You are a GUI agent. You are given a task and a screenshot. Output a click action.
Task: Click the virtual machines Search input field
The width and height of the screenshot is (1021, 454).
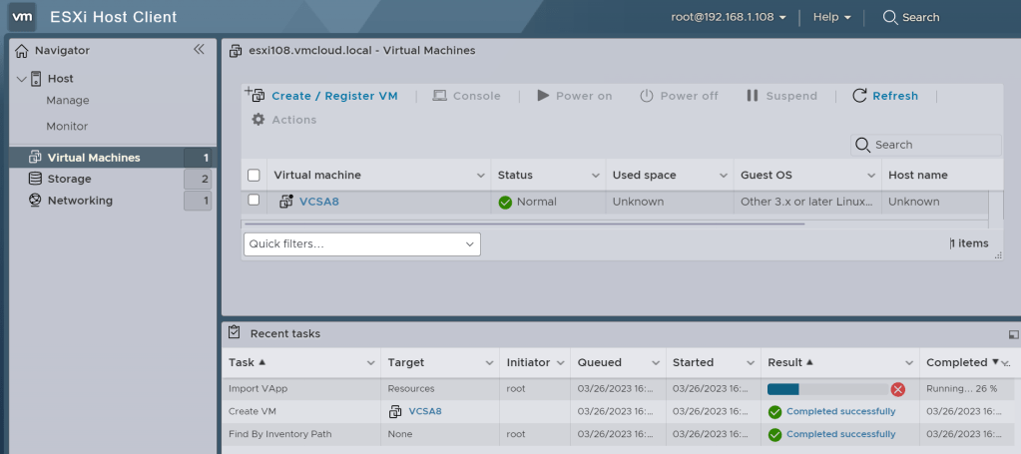tap(935, 145)
